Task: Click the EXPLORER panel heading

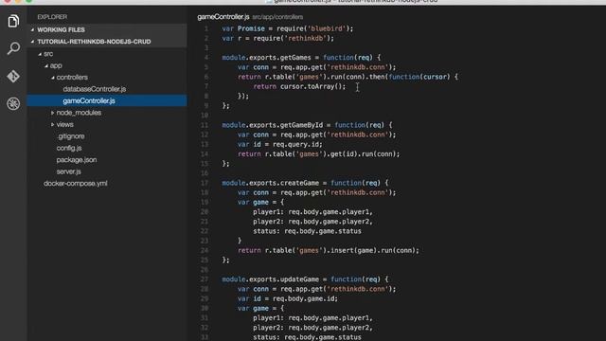Action: (52, 17)
